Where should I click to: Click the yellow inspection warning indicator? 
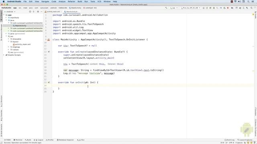point(253,15)
